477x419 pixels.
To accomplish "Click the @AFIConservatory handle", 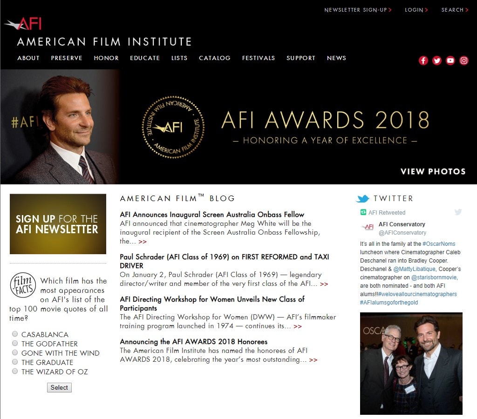I will pos(402,233).
